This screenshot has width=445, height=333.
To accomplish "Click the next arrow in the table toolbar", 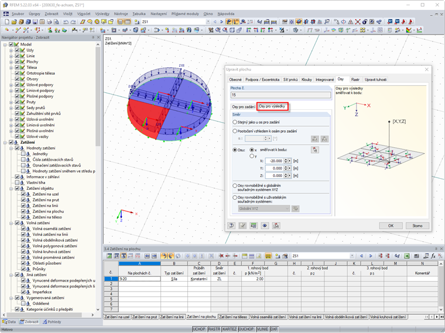I will (371, 256).
